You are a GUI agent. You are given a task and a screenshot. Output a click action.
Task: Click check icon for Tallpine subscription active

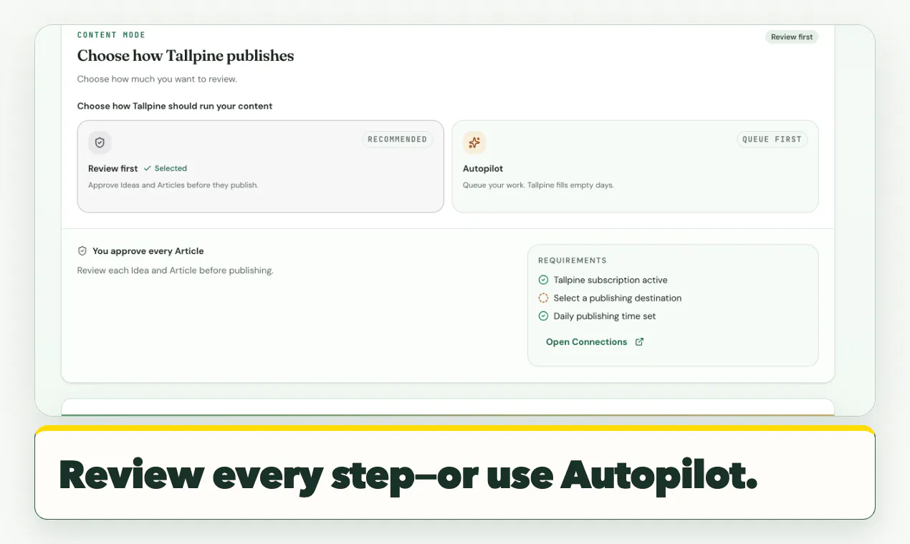click(543, 280)
